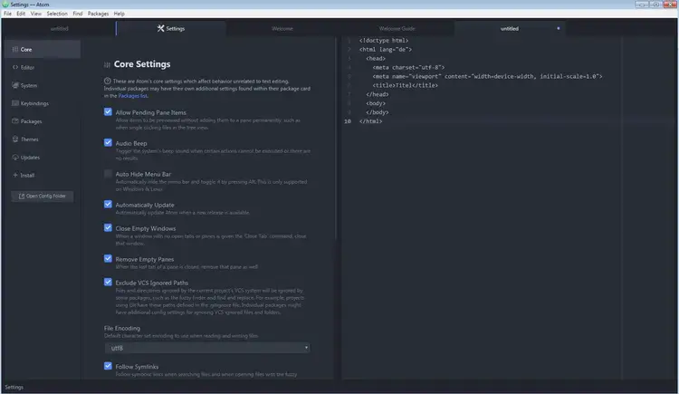Click the meta charset utf-8 line

tap(408, 67)
